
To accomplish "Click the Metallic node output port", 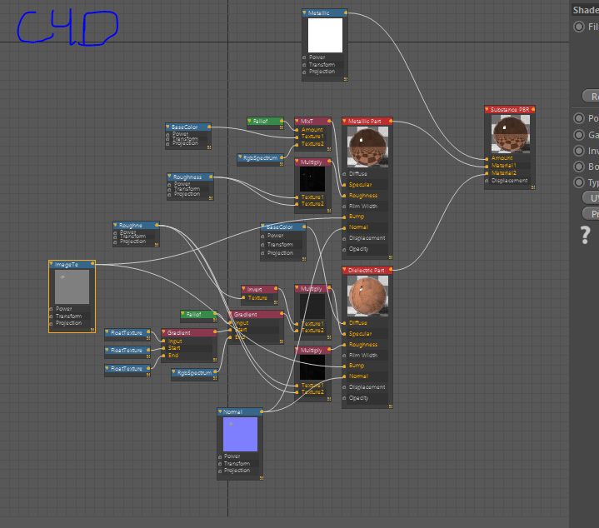I will coord(346,13).
